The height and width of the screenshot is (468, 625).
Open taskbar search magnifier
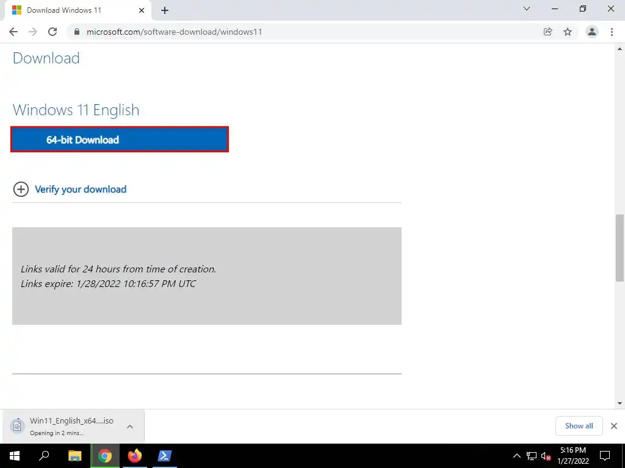tap(44, 456)
